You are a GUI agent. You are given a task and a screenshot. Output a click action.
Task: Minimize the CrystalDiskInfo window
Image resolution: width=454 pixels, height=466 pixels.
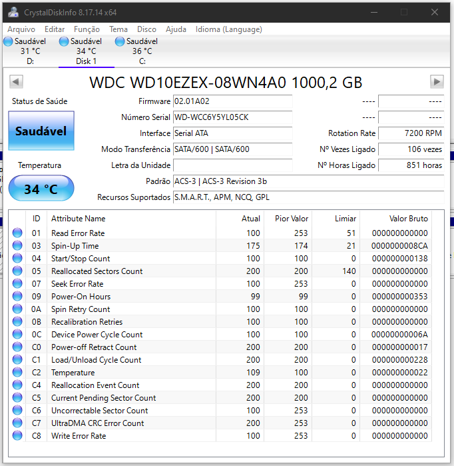coord(374,12)
